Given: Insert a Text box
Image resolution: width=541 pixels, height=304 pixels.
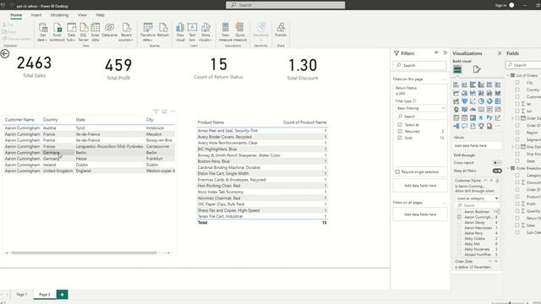Looking at the screenshot, I should [x=192, y=32].
